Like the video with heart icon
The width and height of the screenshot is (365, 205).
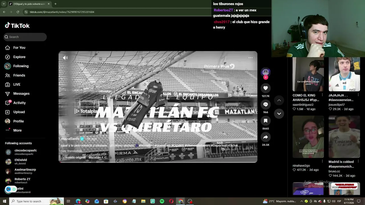pos(265,88)
